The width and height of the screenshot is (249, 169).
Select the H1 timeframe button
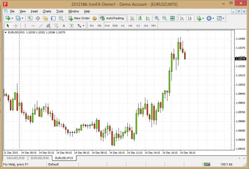tap(123, 26)
